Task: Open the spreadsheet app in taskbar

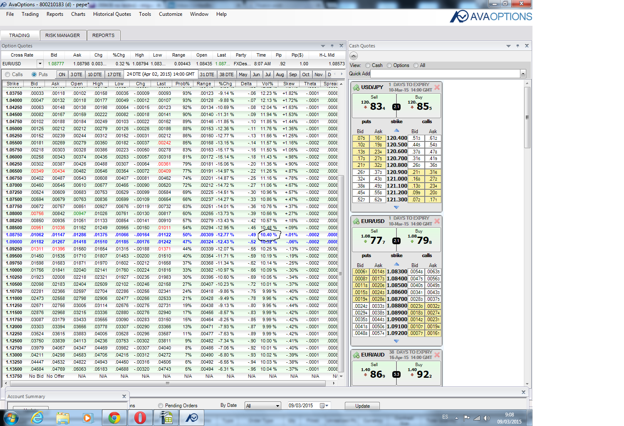Action: [166, 417]
